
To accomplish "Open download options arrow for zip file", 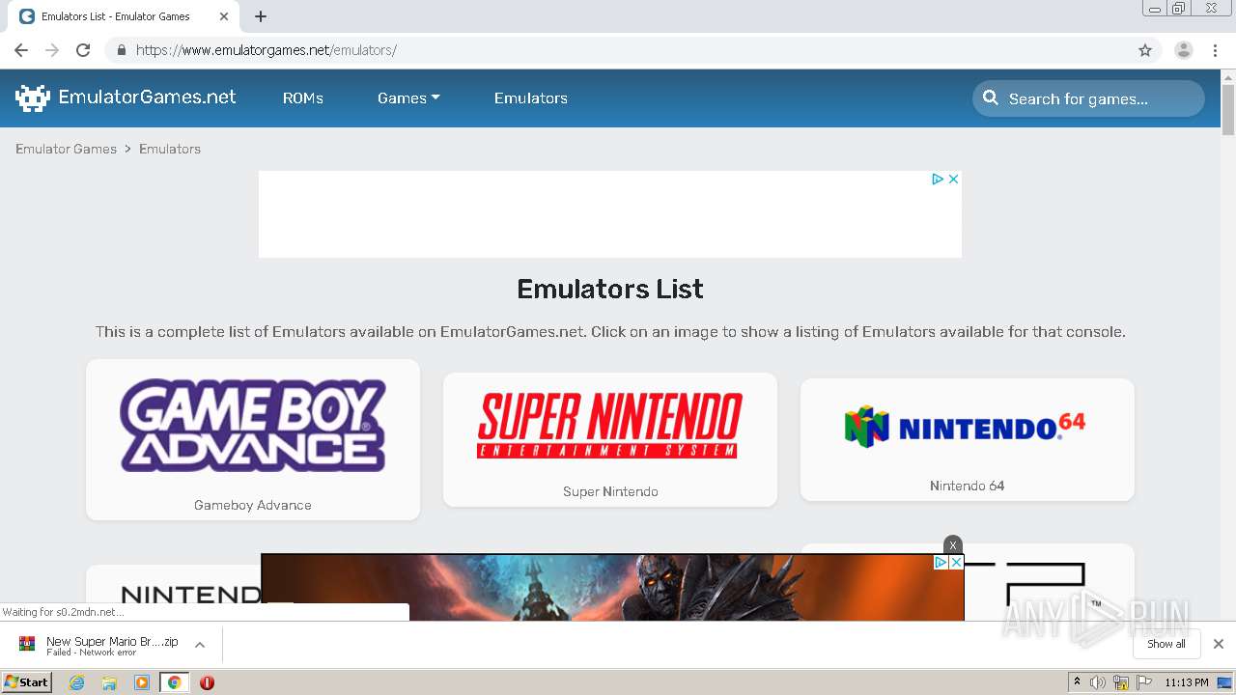I will (x=200, y=645).
